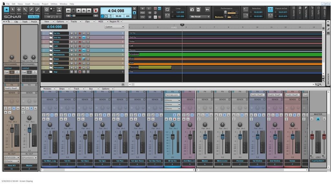Viewport: 331px width, 190px height.
Task: Switch to the ProCh inspector tab
Action: tap(34, 22)
